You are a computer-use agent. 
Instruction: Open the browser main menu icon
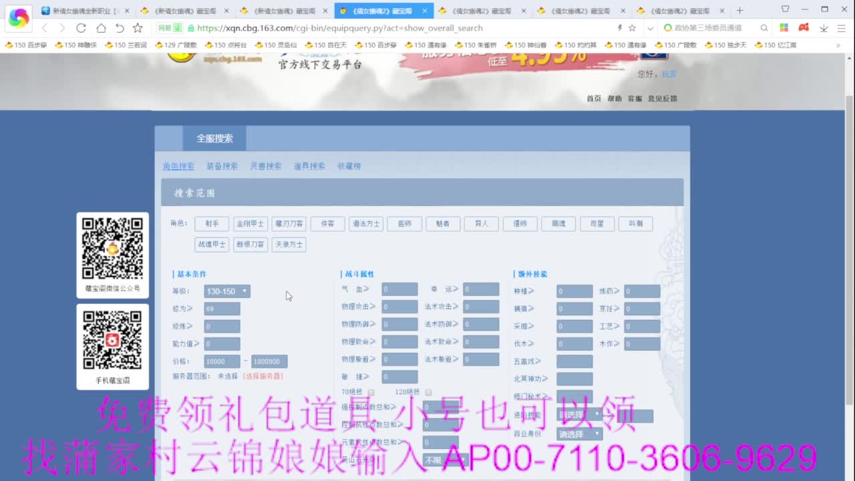[x=842, y=28]
